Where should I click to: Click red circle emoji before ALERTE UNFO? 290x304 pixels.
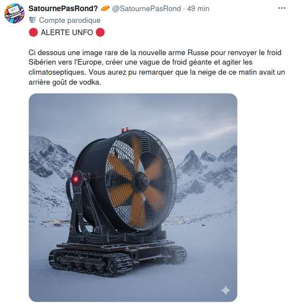click(x=33, y=32)
